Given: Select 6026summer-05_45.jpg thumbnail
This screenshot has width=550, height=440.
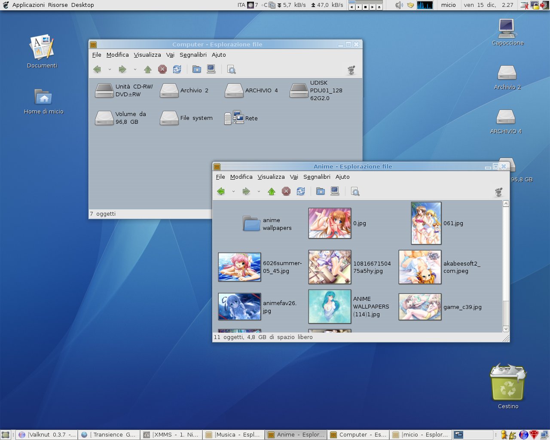Looking at the screenshot, I should [x=239, y=267].
